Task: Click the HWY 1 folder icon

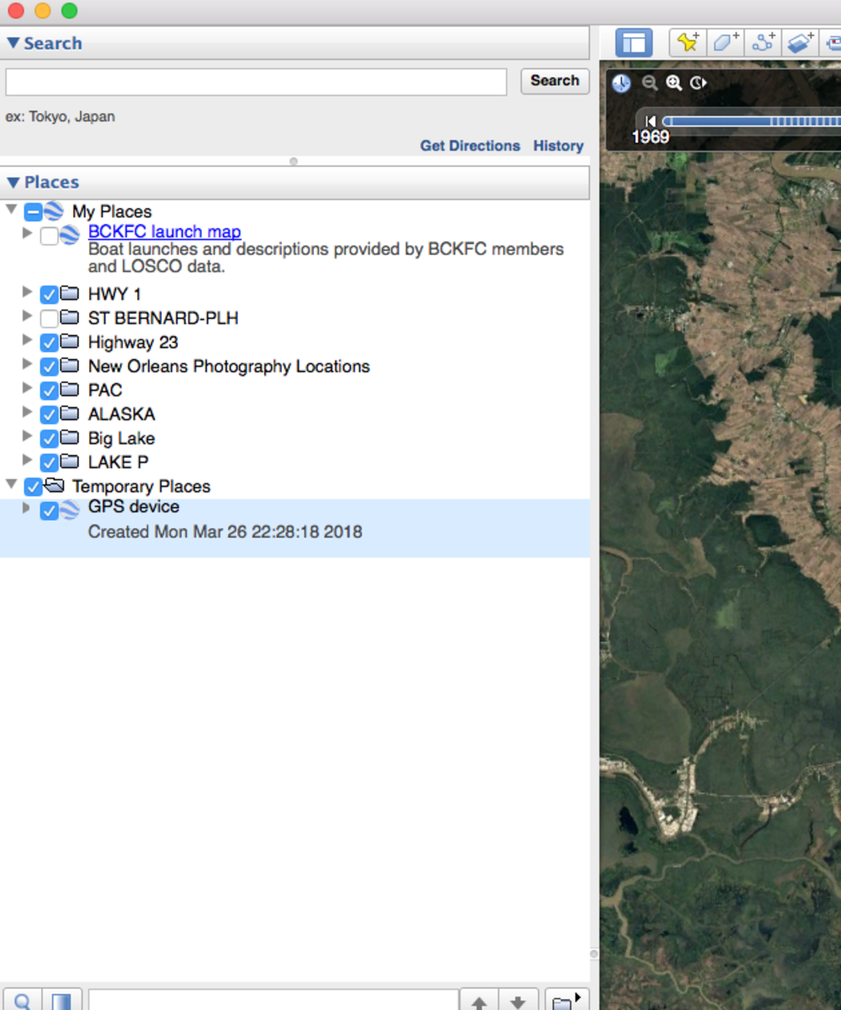Action: click(x=70, y=294)
